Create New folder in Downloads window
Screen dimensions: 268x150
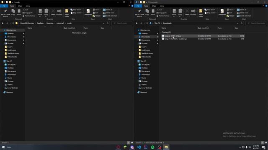click(x=201, y=13)
